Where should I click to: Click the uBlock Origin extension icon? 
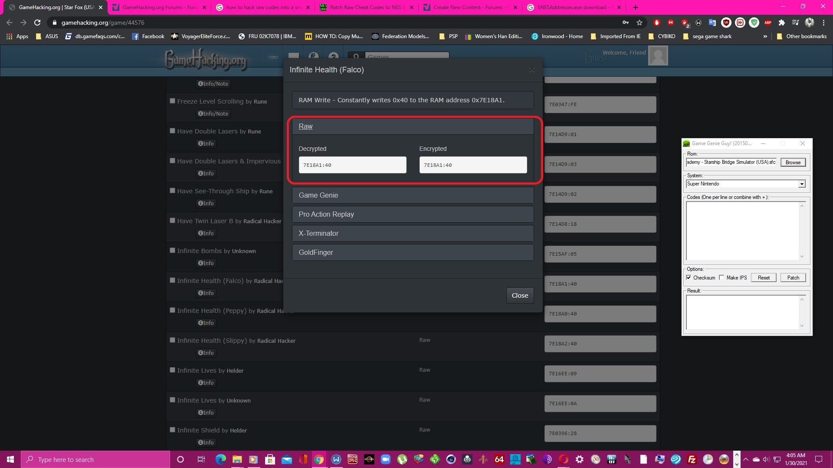click(726, 23)
